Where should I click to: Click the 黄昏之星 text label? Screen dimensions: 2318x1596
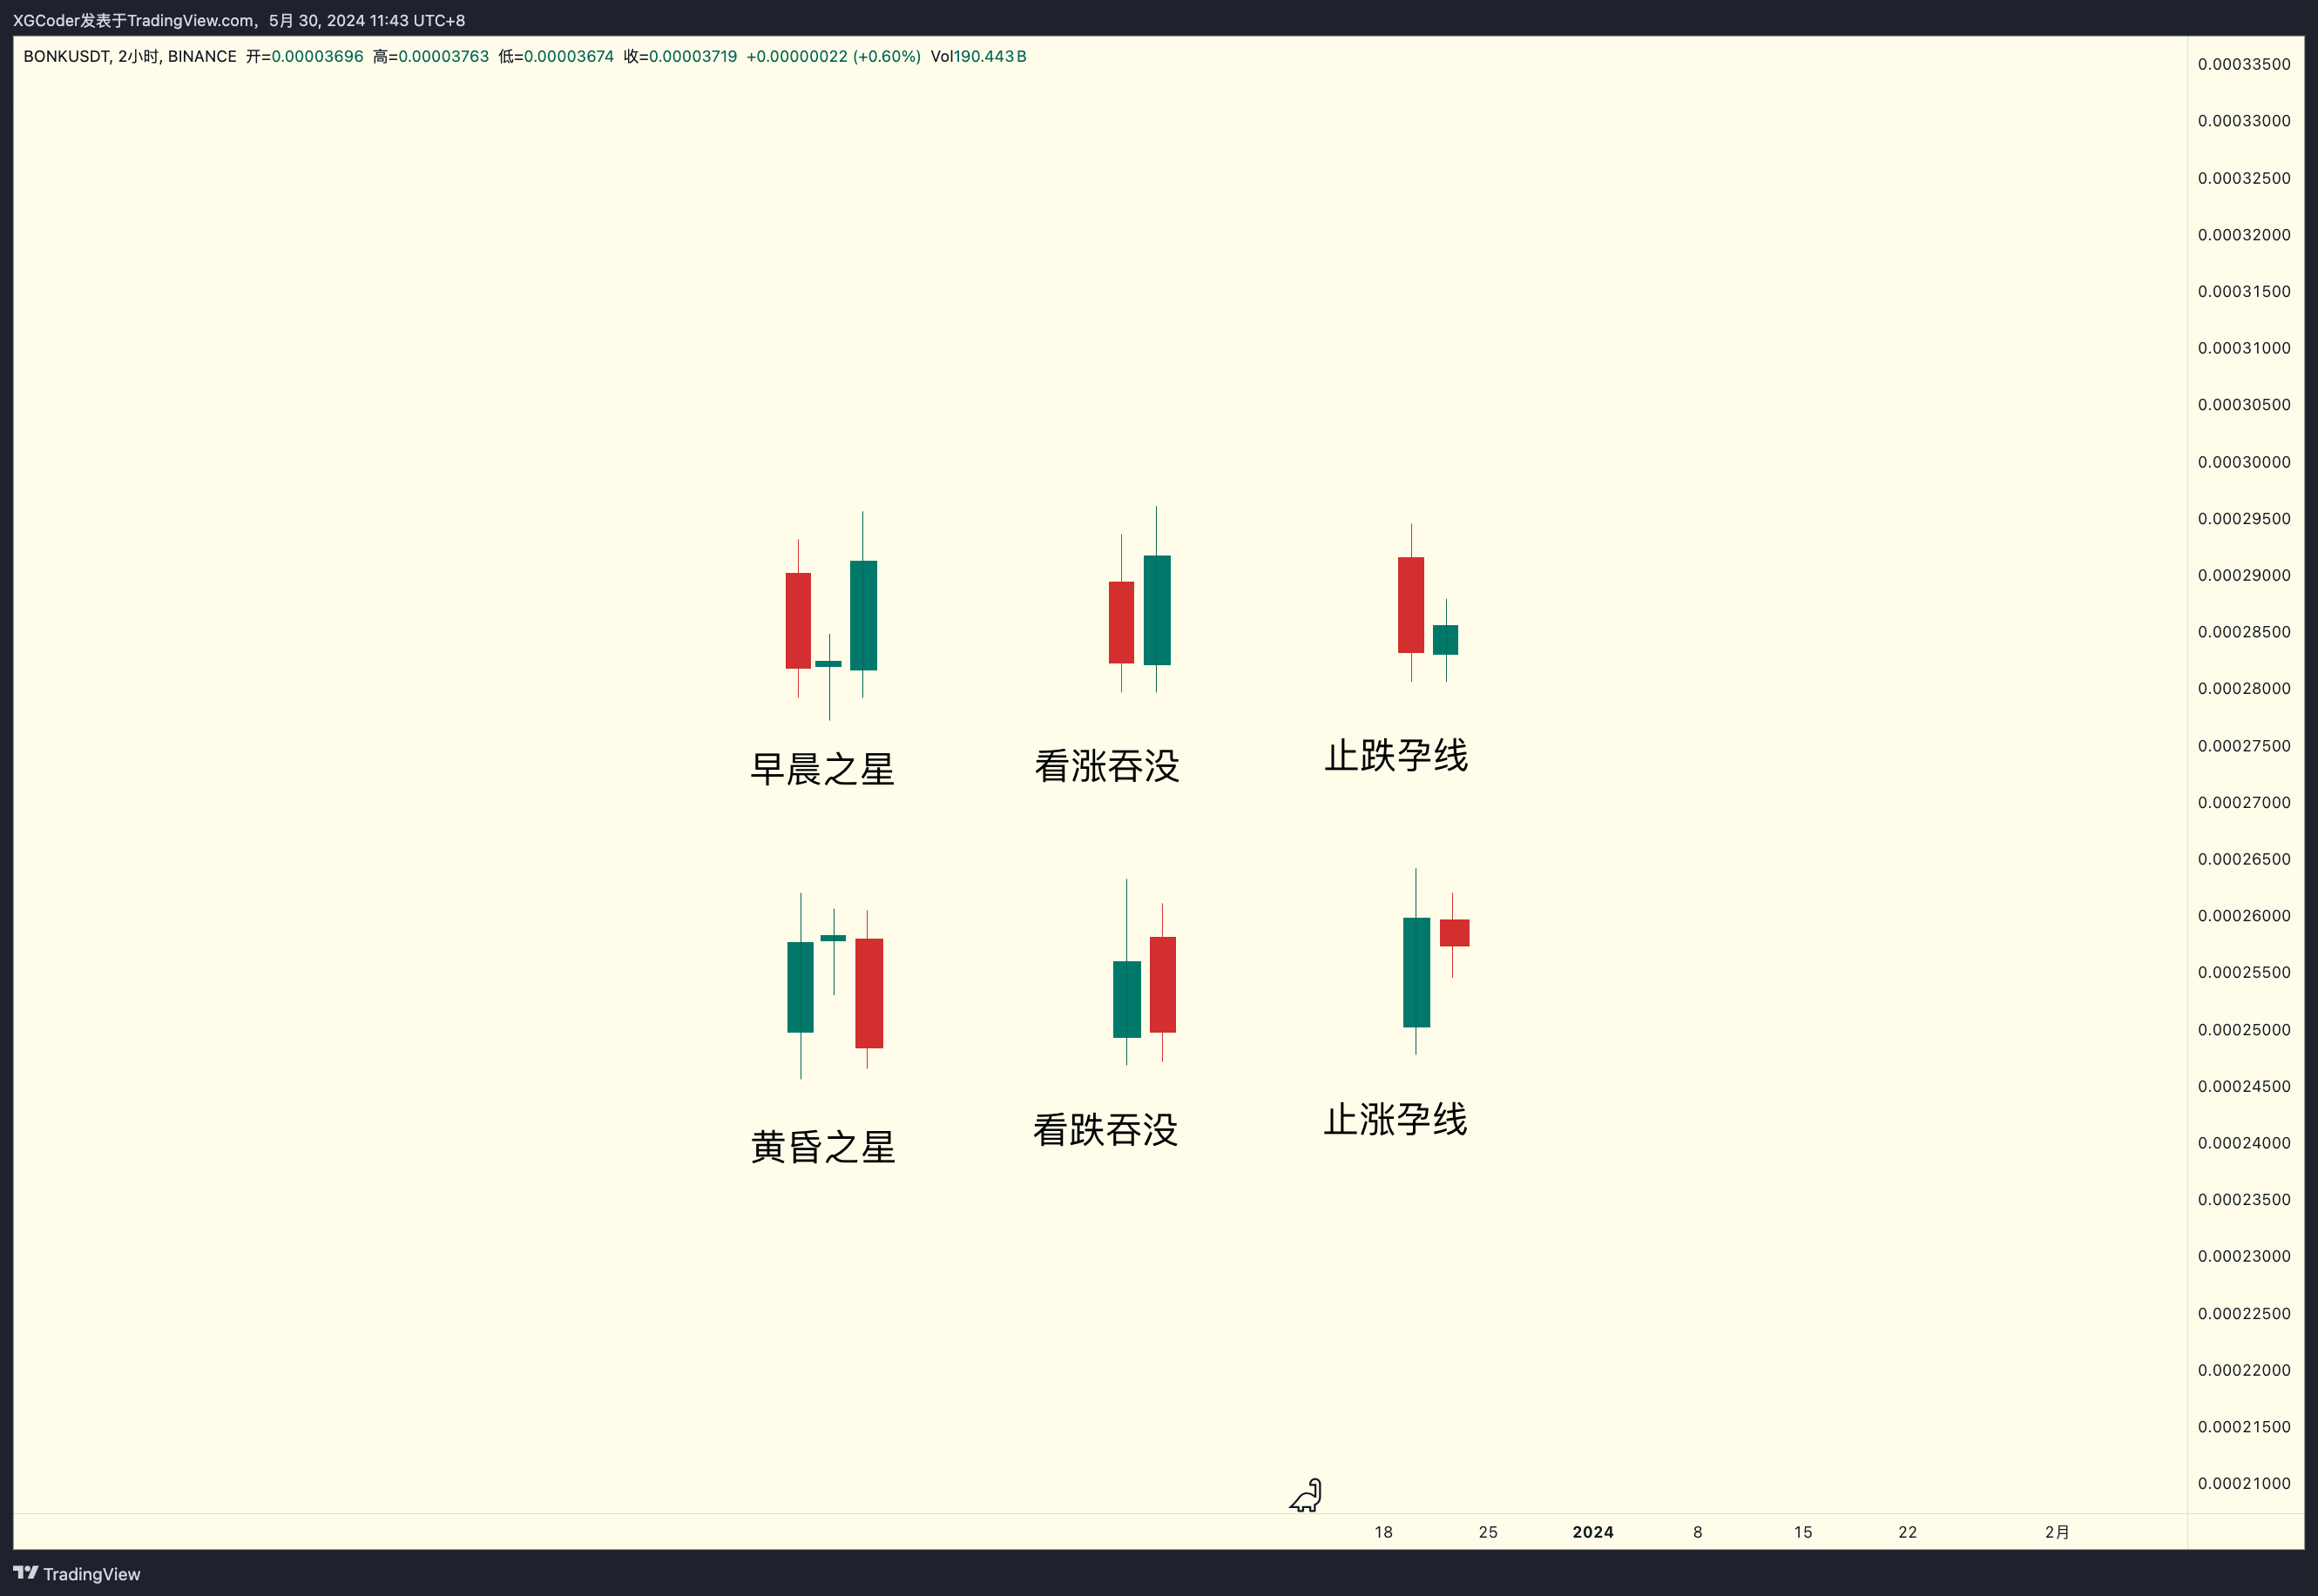[x=822, y=1146]
